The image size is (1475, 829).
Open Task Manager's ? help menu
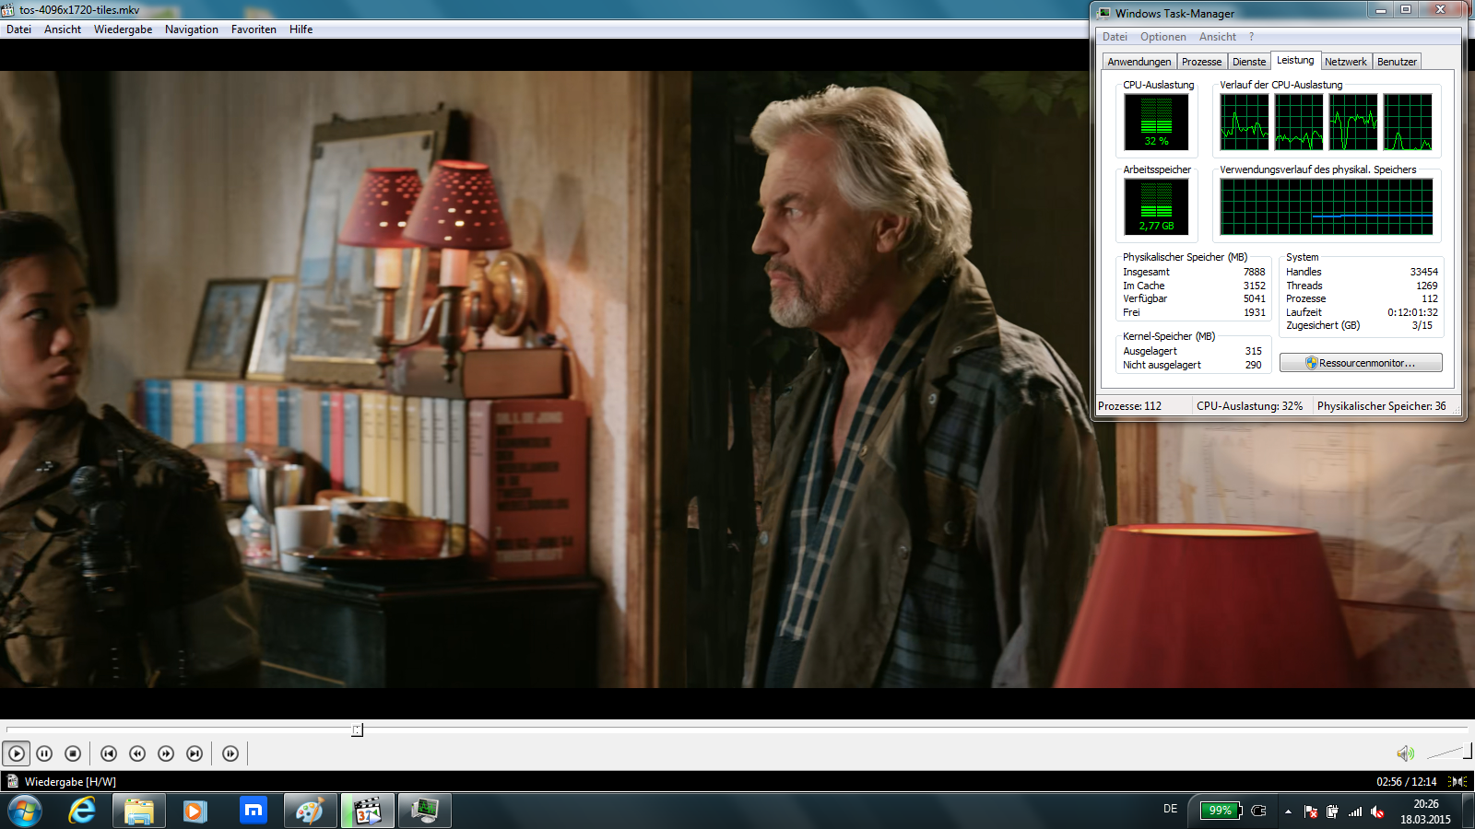(1251, 37)
